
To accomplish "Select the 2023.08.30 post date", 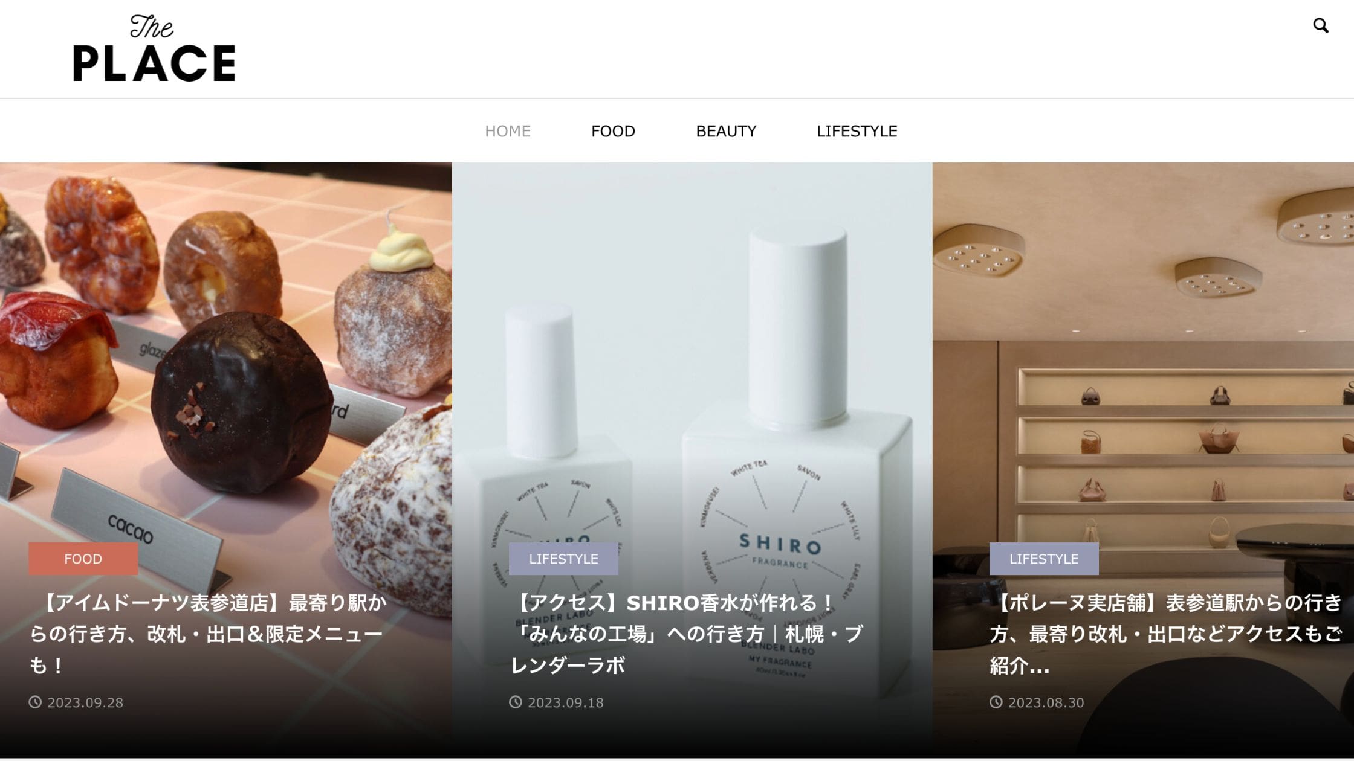I will [1046, 702].
